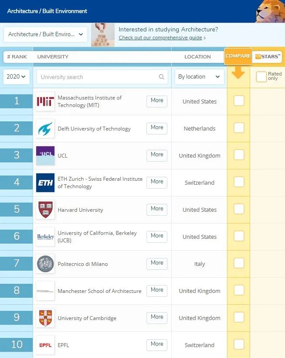Open Delft University of Technology name link
285x358 pixels.
click(x=94, y=129)
